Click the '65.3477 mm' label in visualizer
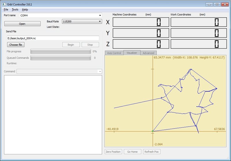 (x=162, y=58)
